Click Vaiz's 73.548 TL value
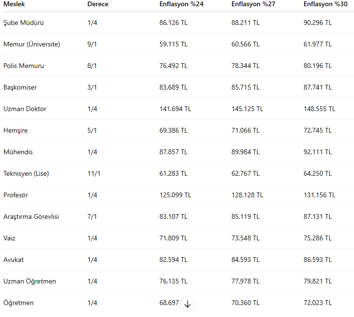 246,238
